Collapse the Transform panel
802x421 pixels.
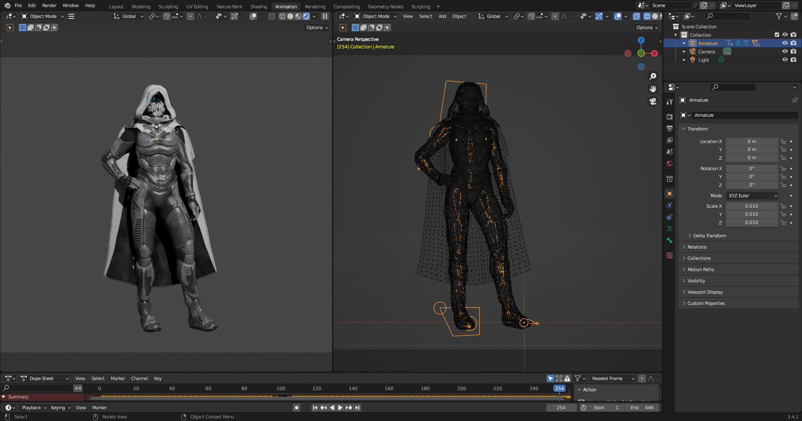pyautogui.click(x=683, y=129)
